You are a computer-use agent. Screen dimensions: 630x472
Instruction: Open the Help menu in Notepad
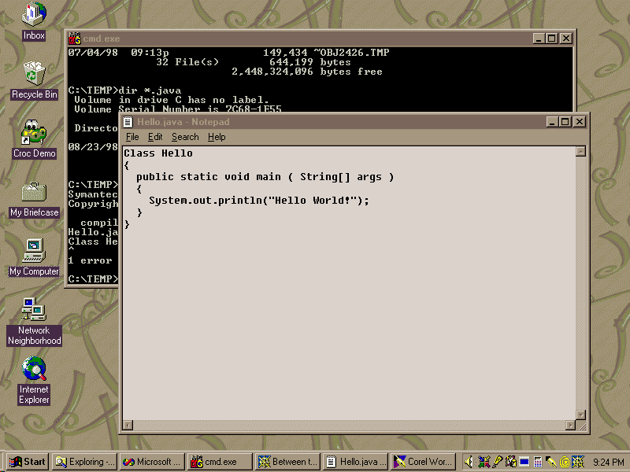(217, 137)
